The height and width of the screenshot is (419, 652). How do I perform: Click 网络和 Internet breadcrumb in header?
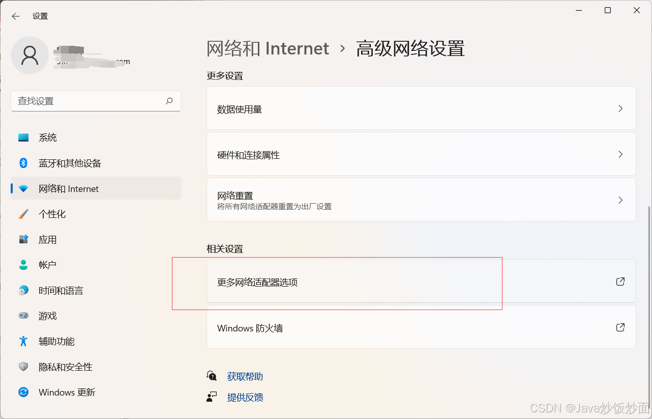pos(268,48)
